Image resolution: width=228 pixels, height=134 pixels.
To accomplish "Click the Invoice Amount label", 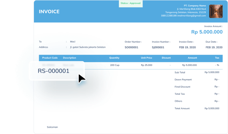I will 213,26.
